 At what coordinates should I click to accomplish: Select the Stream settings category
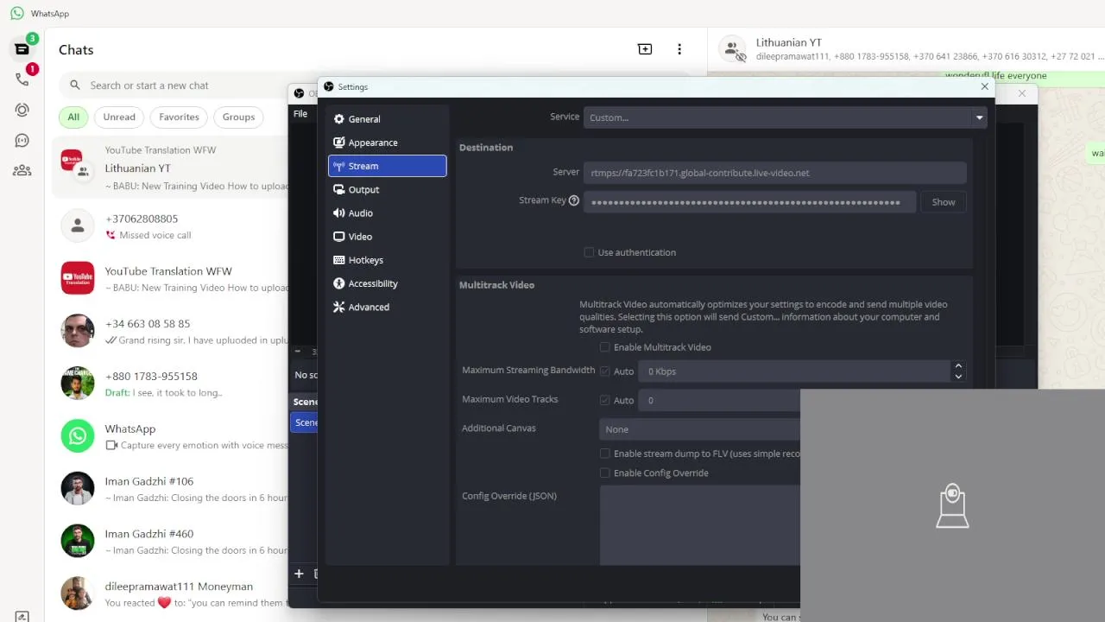388,166
